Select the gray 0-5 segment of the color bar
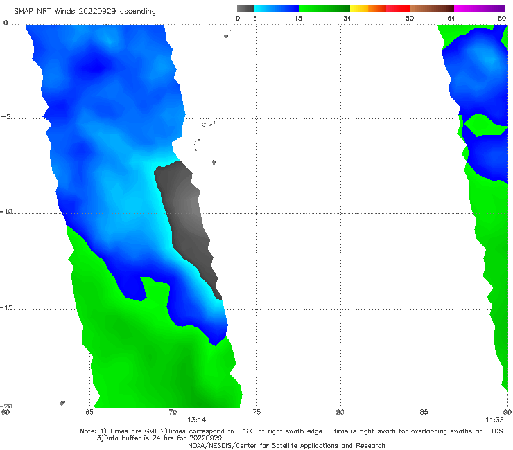The image size is (513, 450). [245, 8]
